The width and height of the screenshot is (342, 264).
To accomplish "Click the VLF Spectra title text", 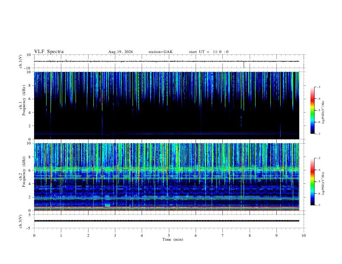I will pos(49,52).
